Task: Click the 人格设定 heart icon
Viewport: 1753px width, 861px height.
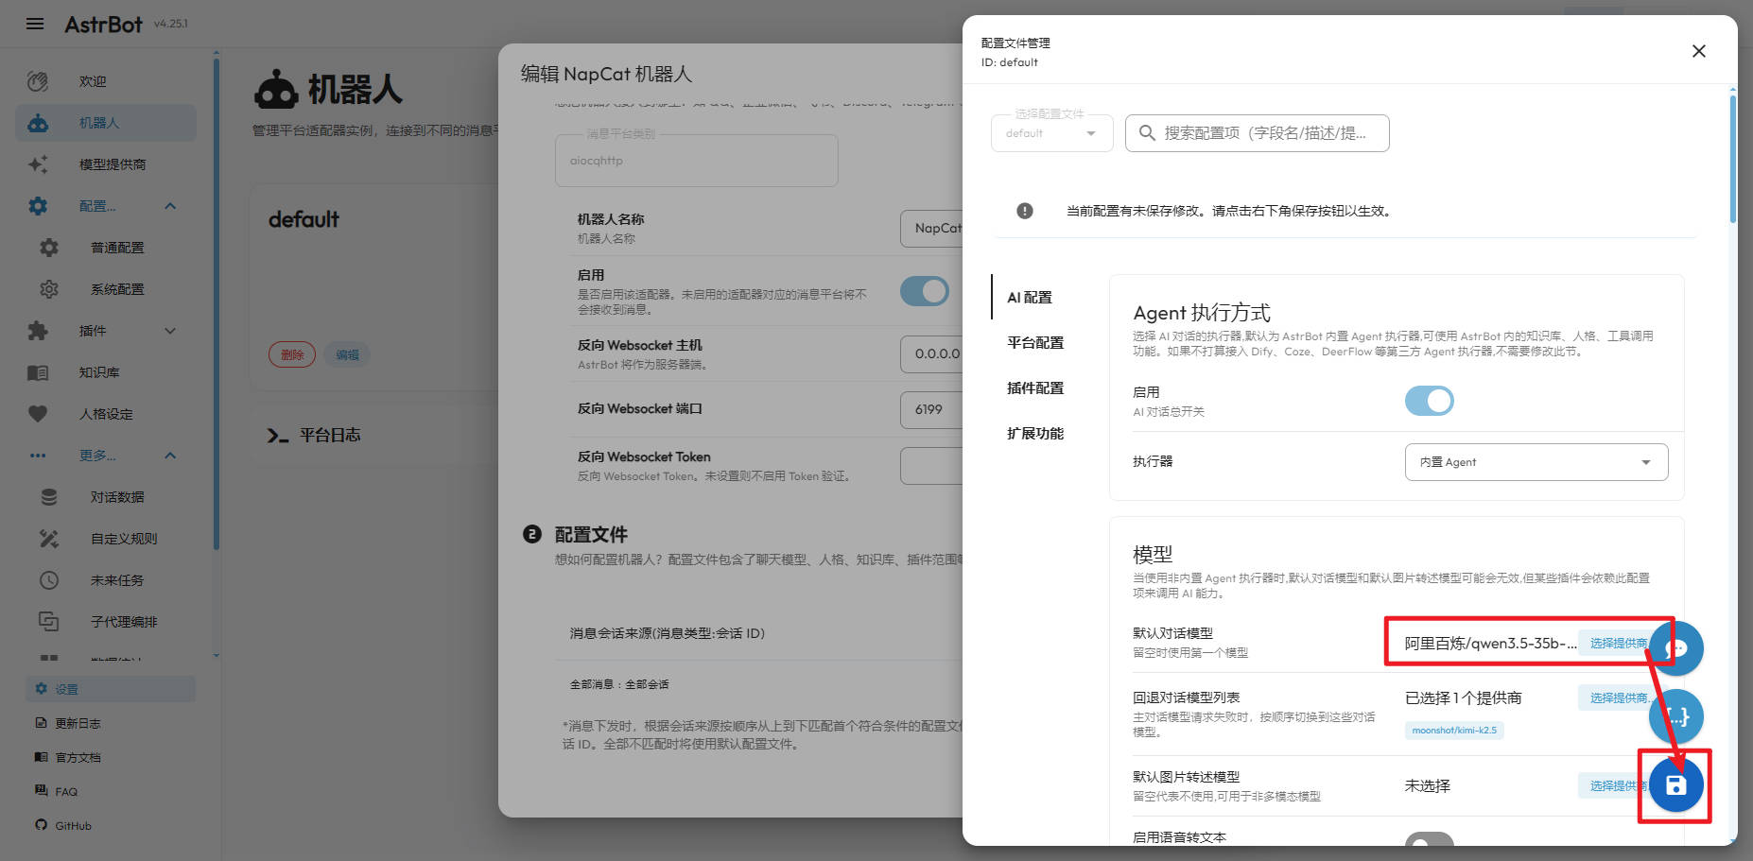Action: point(38,414)
